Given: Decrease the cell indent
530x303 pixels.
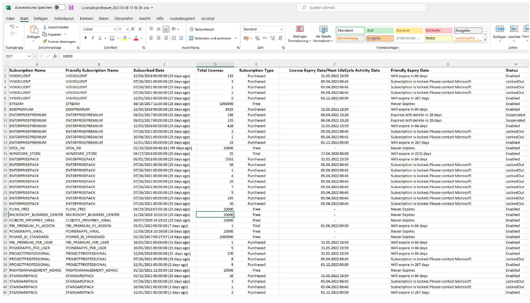Looking at the screenshot, I should (x=174, y=38).
